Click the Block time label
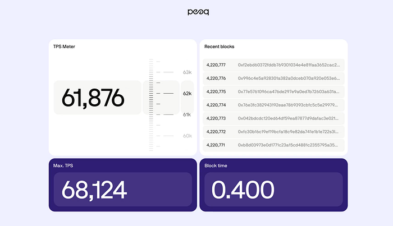 point(216,165)
